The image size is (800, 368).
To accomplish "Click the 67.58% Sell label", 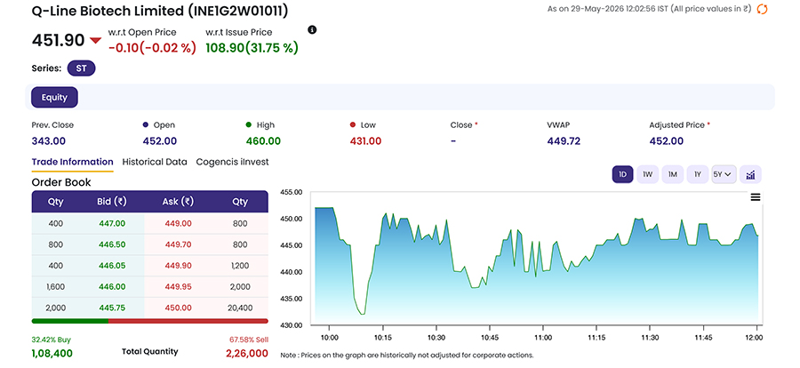I will coord(250,340).
